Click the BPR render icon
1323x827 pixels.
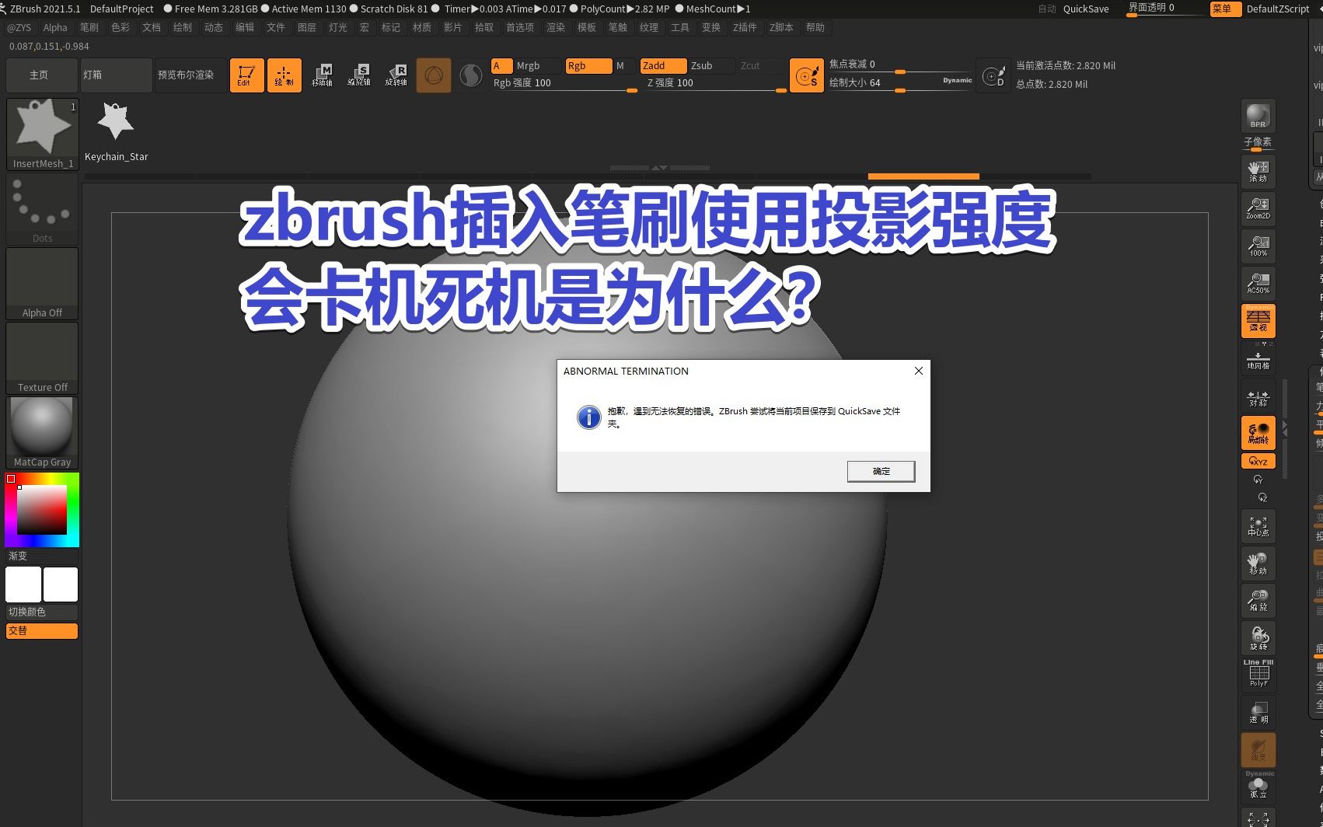tap(1258, 117)
